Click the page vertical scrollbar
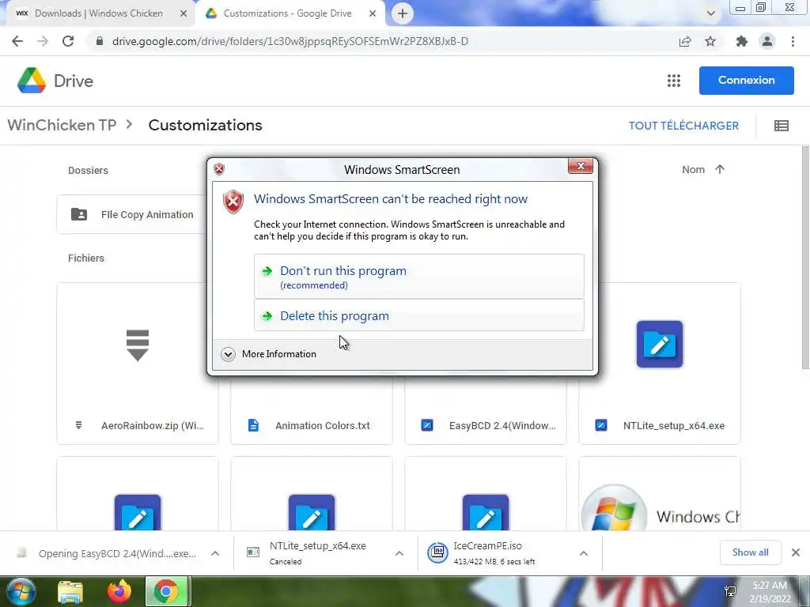The height and width of the screenshot is (607, 810). [x=805, y=258]
